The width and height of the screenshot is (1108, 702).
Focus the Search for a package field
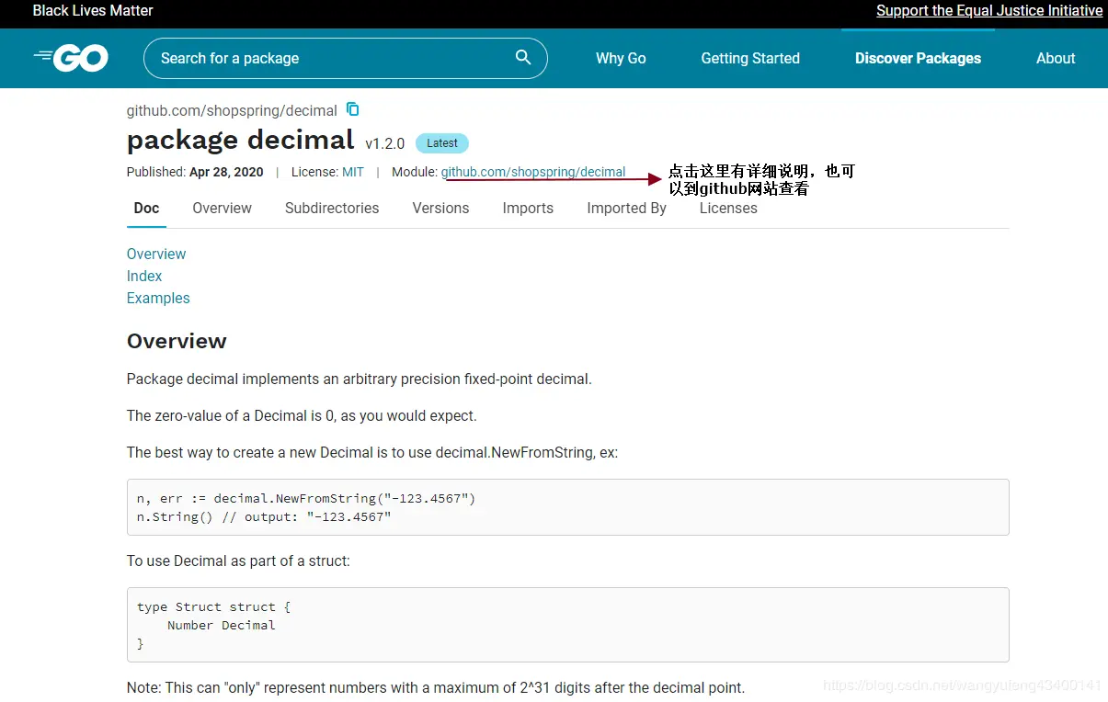point(345,58)
